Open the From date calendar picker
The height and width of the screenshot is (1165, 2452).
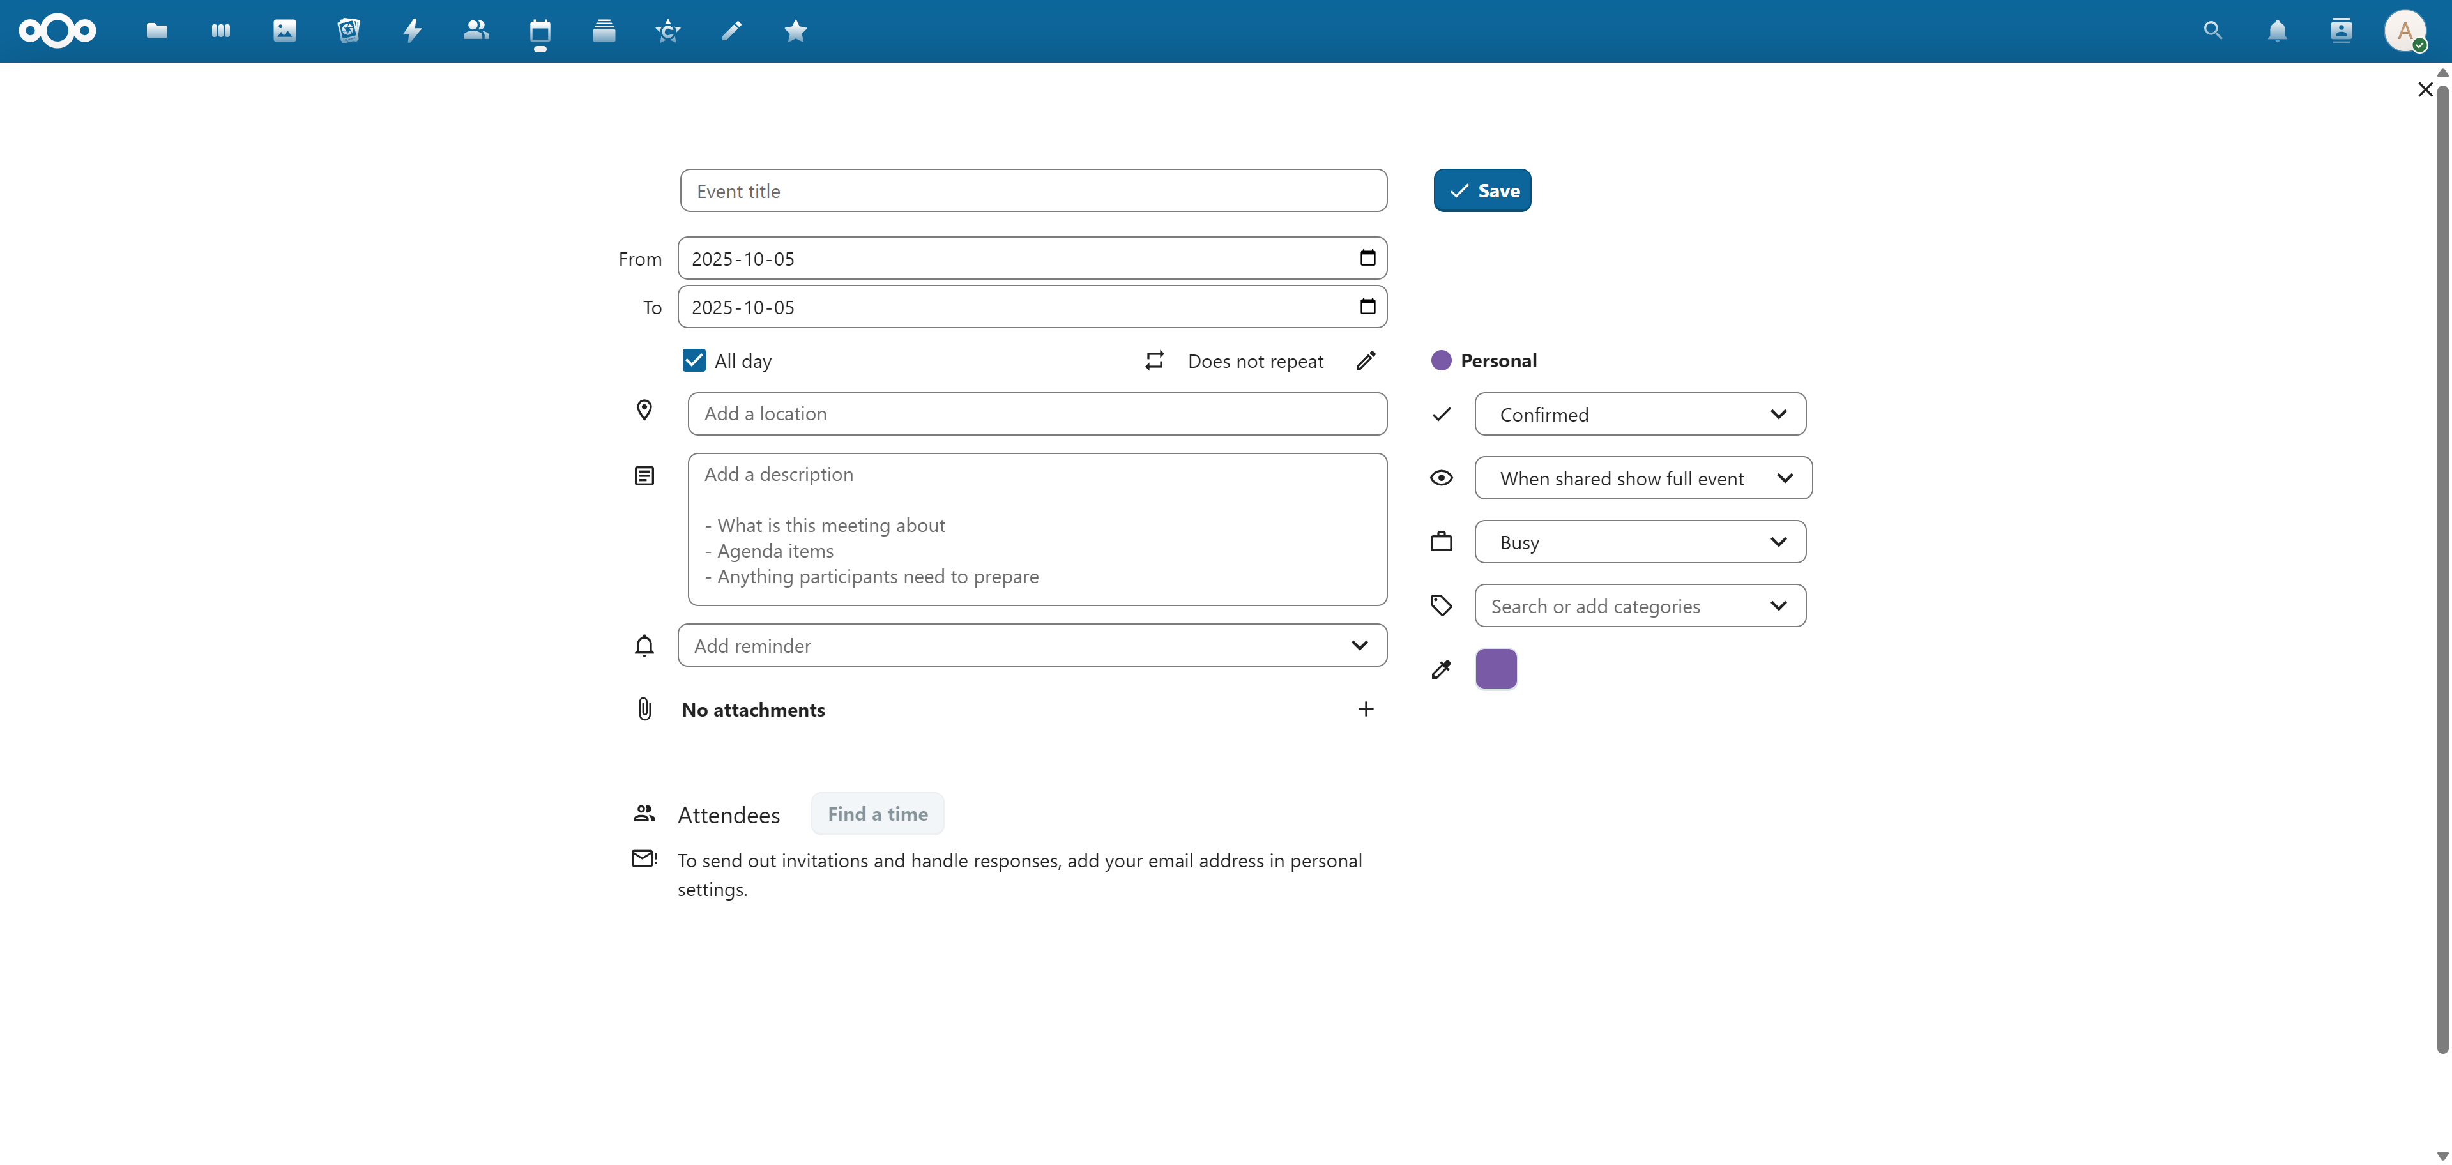1368,258
